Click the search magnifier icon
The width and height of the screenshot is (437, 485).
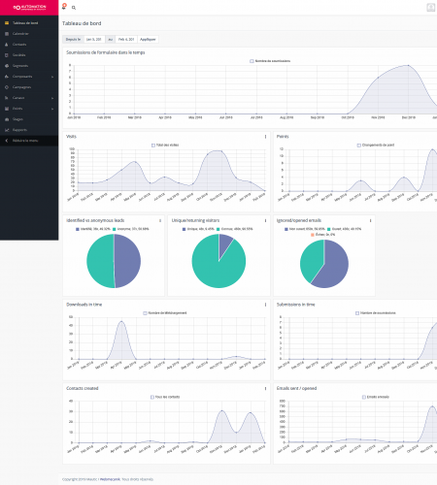pos(74,8)
